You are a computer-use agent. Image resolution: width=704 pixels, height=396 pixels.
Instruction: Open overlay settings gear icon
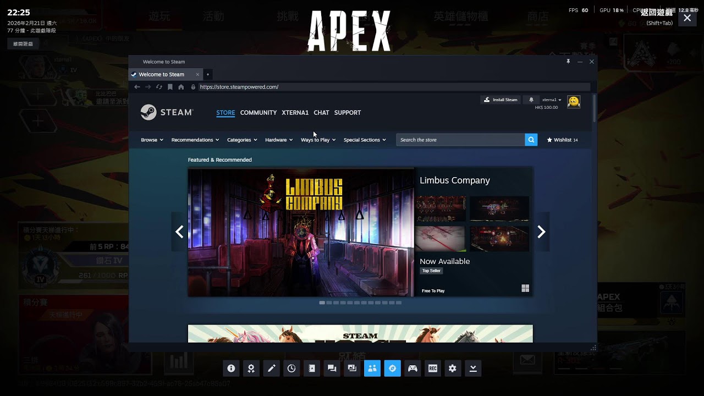[x=453, y=369]
